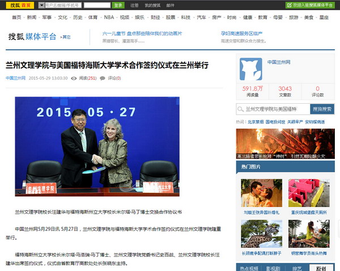Click the eye icon beside the read count
Screen dimensions: 340x271
pyautogui.click(x=74, y=78)
